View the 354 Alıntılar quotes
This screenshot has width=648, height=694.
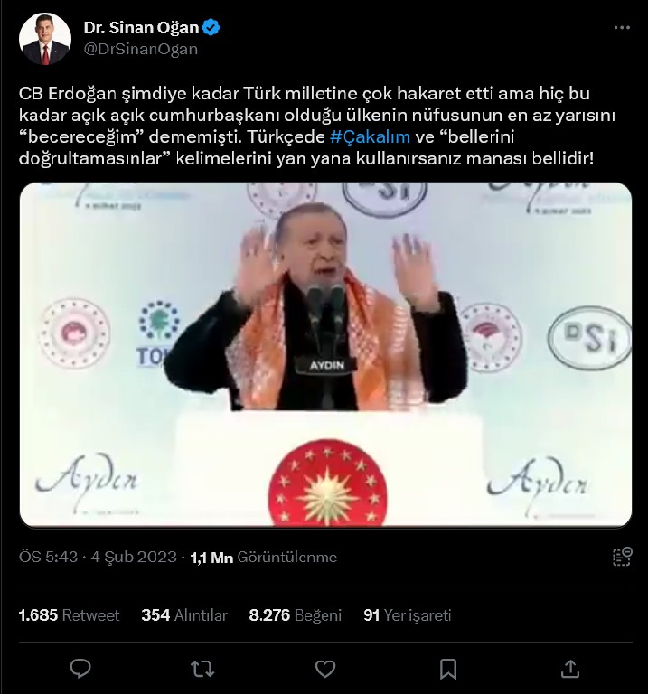point(184,615)
